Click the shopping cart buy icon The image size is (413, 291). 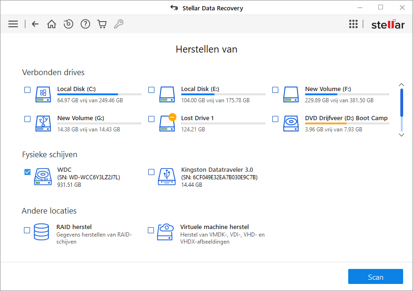coord(102,24)
